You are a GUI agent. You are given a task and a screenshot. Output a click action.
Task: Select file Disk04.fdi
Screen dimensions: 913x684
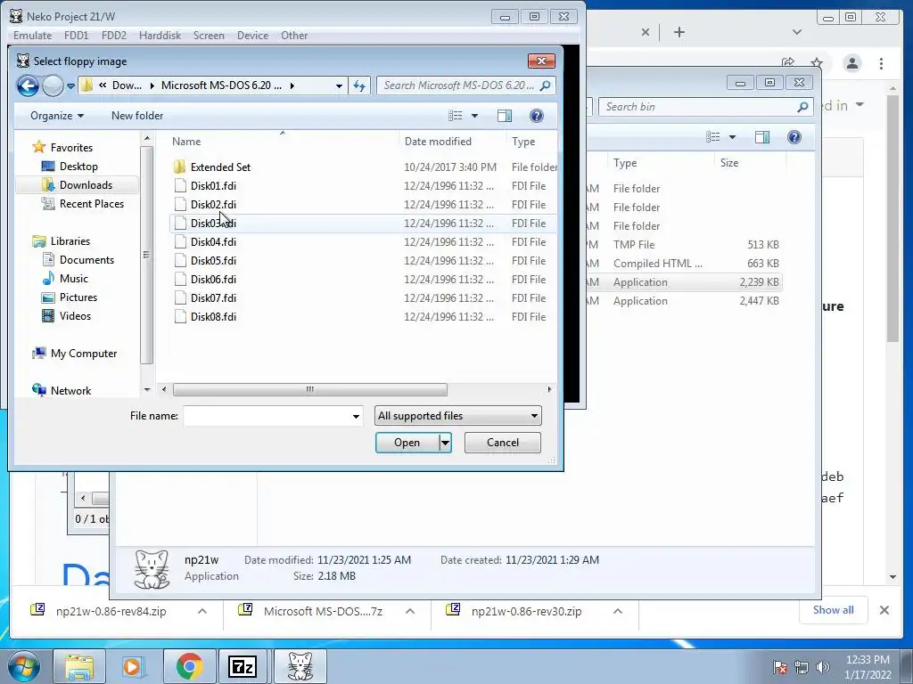click(x=213, y=242)
